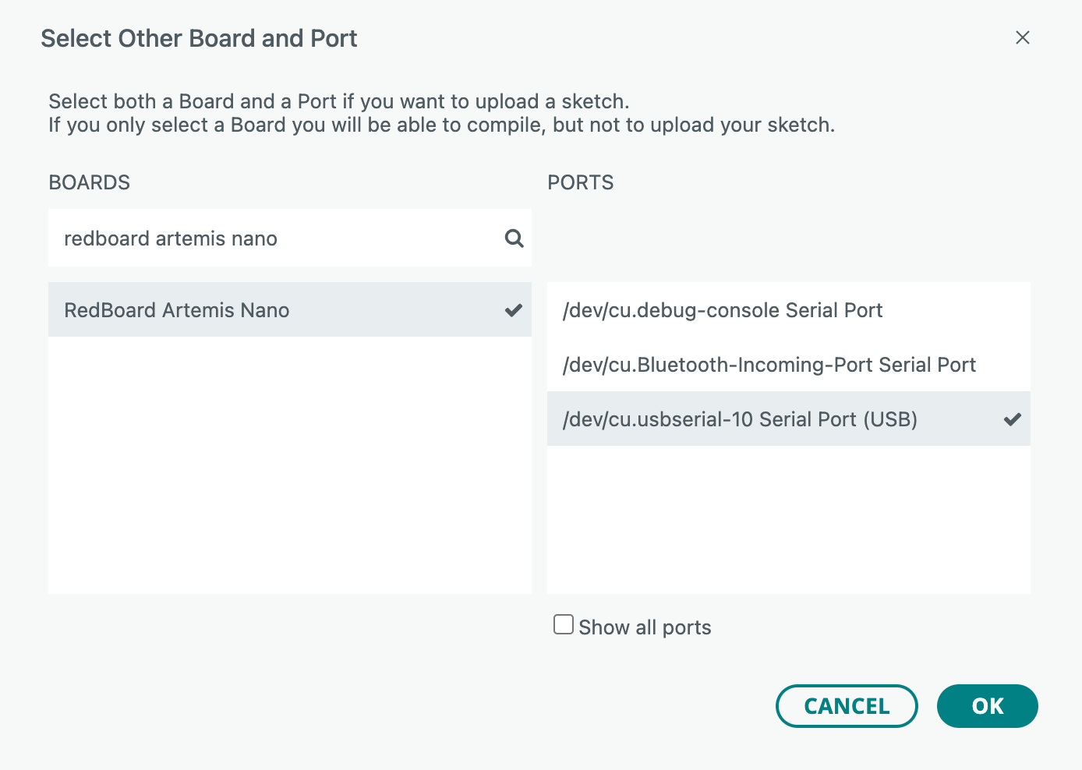Click the X to close the dialog
Viewport: 1082px width, 770px height.
(1023, 37)
